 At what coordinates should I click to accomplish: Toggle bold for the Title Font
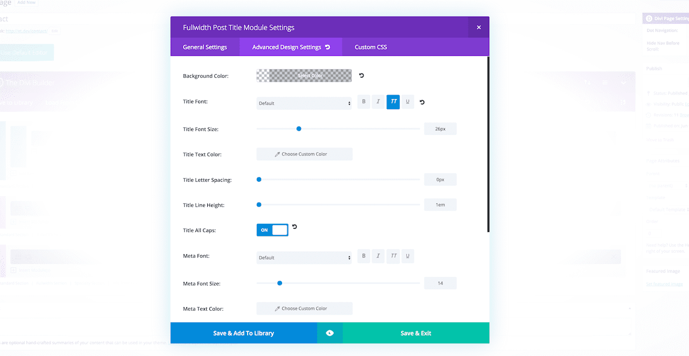(364, 102)
